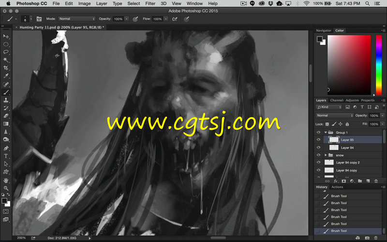
Task: Hide Layer 94 copy
Action: (x=318, y=170)
